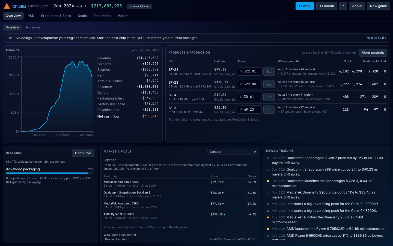Edit the SF-24 price field 322.01
Image resolution: width=393 pixels, height=246 pixels.
point(250,72)
